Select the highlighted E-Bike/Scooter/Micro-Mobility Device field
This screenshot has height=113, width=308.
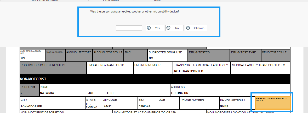click(272, 102)
